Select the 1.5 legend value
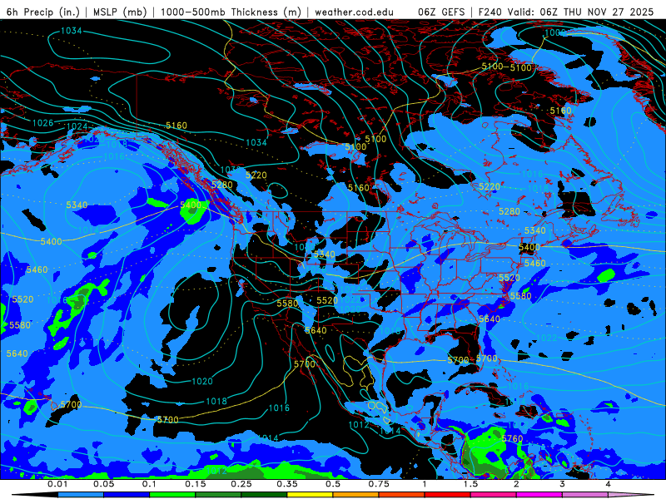 pyautogui.click(x=470, y=484)
